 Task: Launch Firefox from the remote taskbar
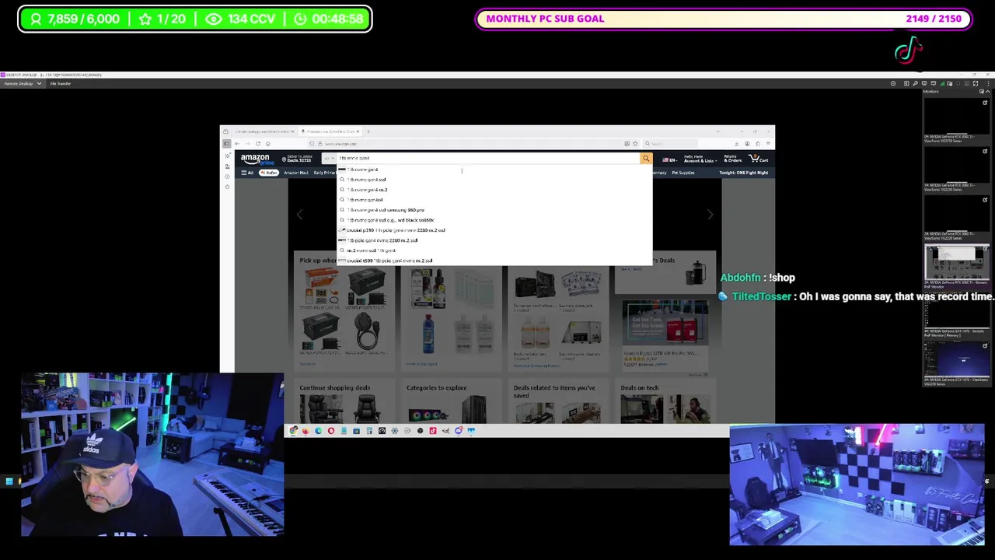pyautogui.click(x=305, y=430)
